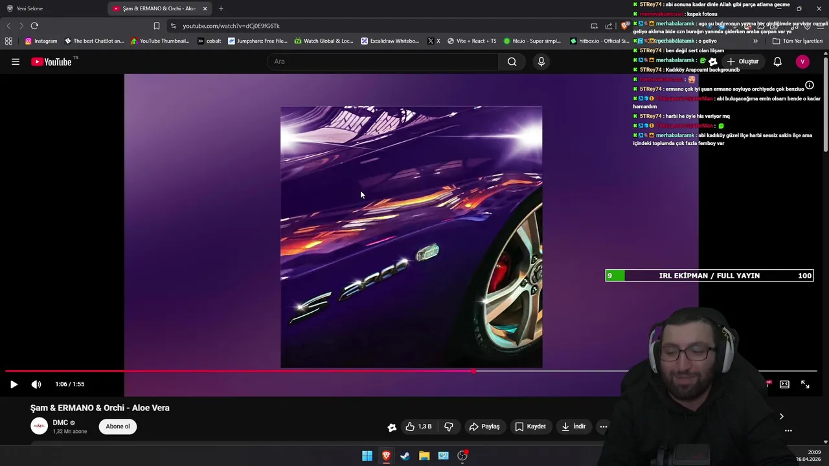829x466 pixels.
Task: Open the Excalidraw Whiteboard bookmark
Action: (391, 41)
